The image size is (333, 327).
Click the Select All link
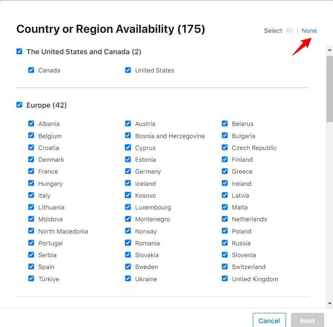point(289,31)
